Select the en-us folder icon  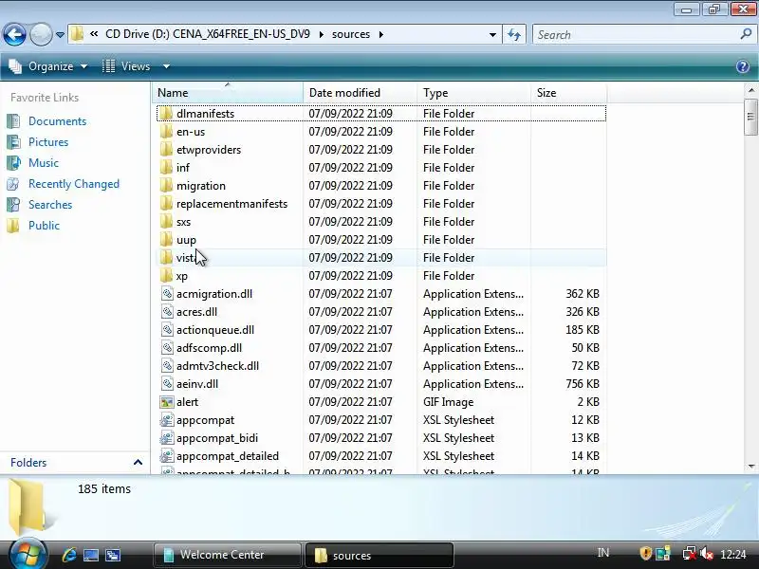166,132
